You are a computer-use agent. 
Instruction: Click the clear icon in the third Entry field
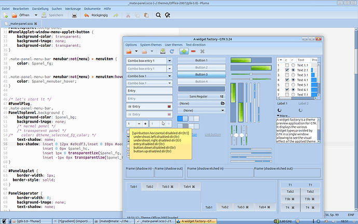click(x=169, y=107)
